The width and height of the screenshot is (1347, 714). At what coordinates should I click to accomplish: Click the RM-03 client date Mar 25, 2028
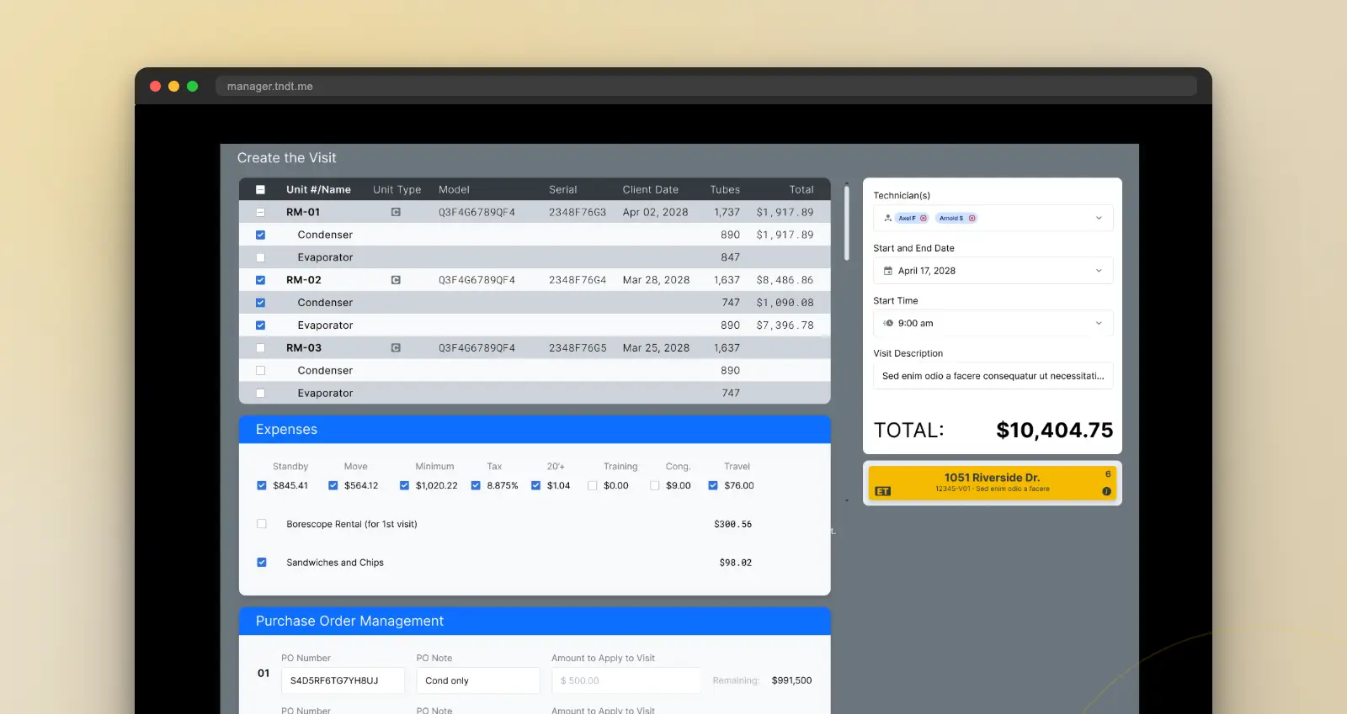(656, 347)
